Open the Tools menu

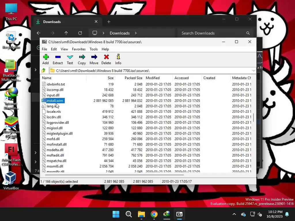point(94,49)
